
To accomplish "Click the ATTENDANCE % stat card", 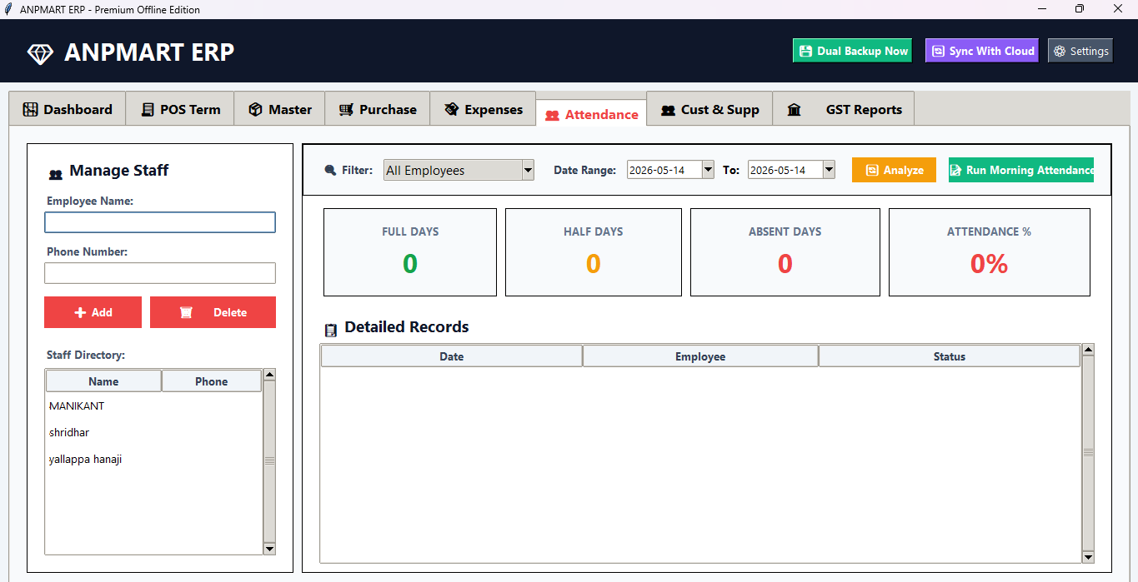I will [x=990, y=252].
